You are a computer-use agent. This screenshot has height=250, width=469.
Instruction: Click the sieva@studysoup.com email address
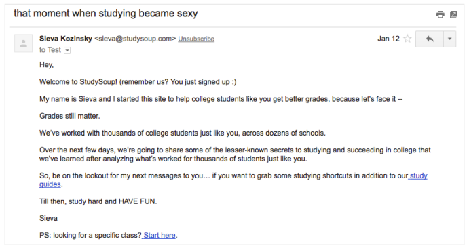(135, 39)
